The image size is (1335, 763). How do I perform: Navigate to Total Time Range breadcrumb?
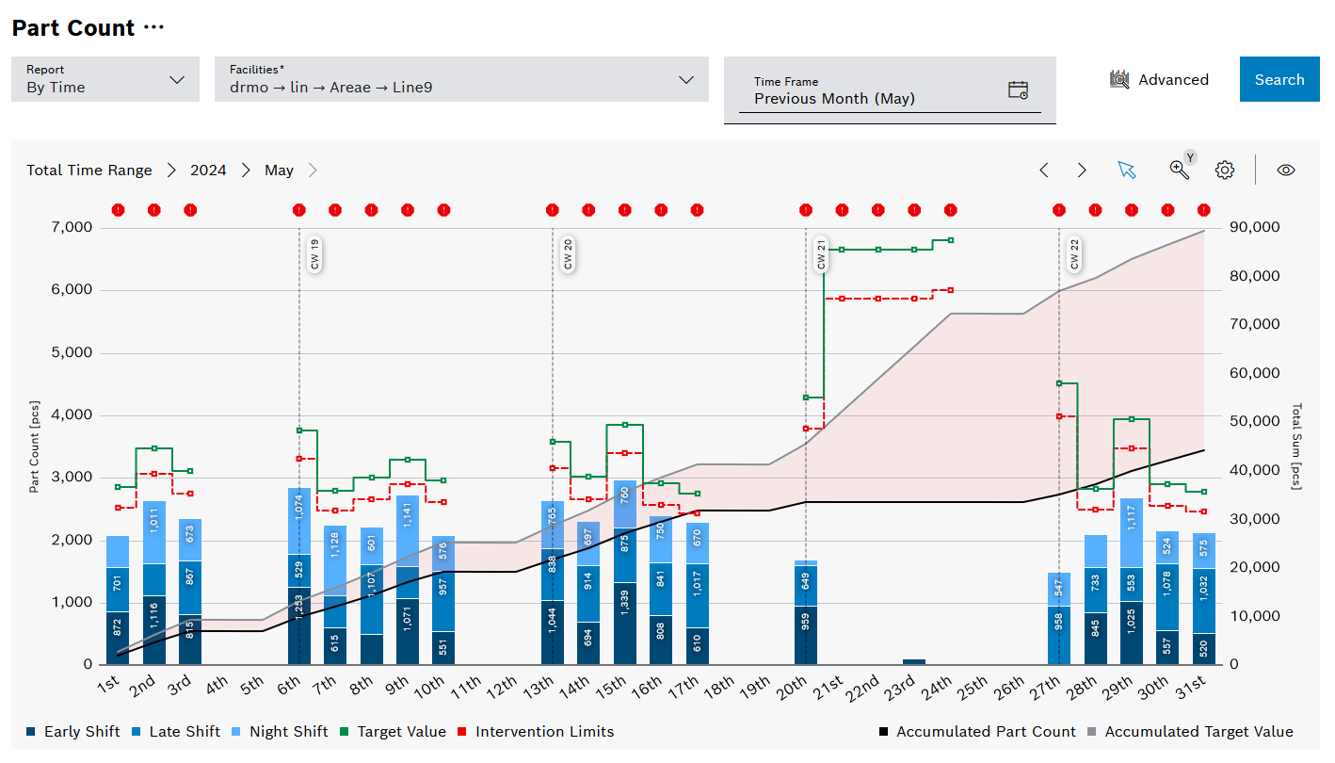(89, 170)
